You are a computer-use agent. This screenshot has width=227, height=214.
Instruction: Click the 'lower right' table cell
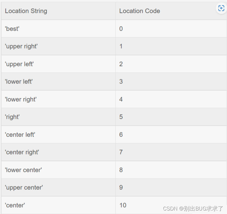[58, 99]
